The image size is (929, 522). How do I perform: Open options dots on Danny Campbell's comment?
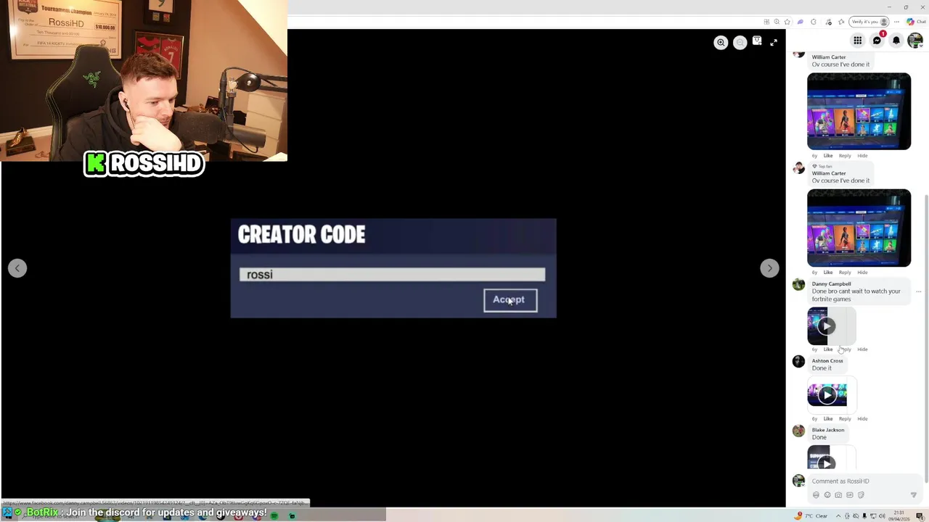tap(919, 291)
